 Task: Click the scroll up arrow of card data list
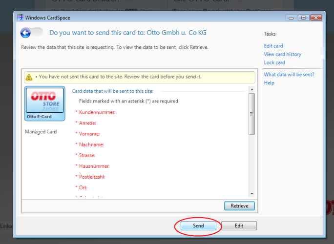252,89
